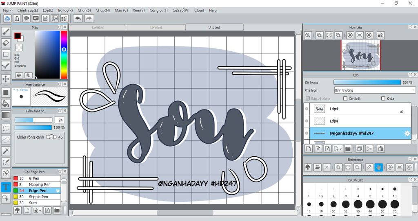Select the Move tool
Viewport: 418px width, 221px height.
(x=6, y=79)
